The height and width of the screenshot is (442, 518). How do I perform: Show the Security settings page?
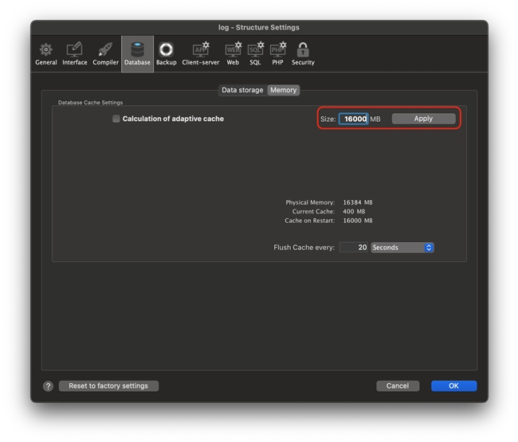pyautogui.click(x=303, y=53)
